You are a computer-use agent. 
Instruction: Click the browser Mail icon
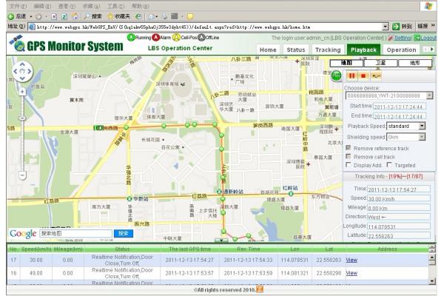[152, 17]
